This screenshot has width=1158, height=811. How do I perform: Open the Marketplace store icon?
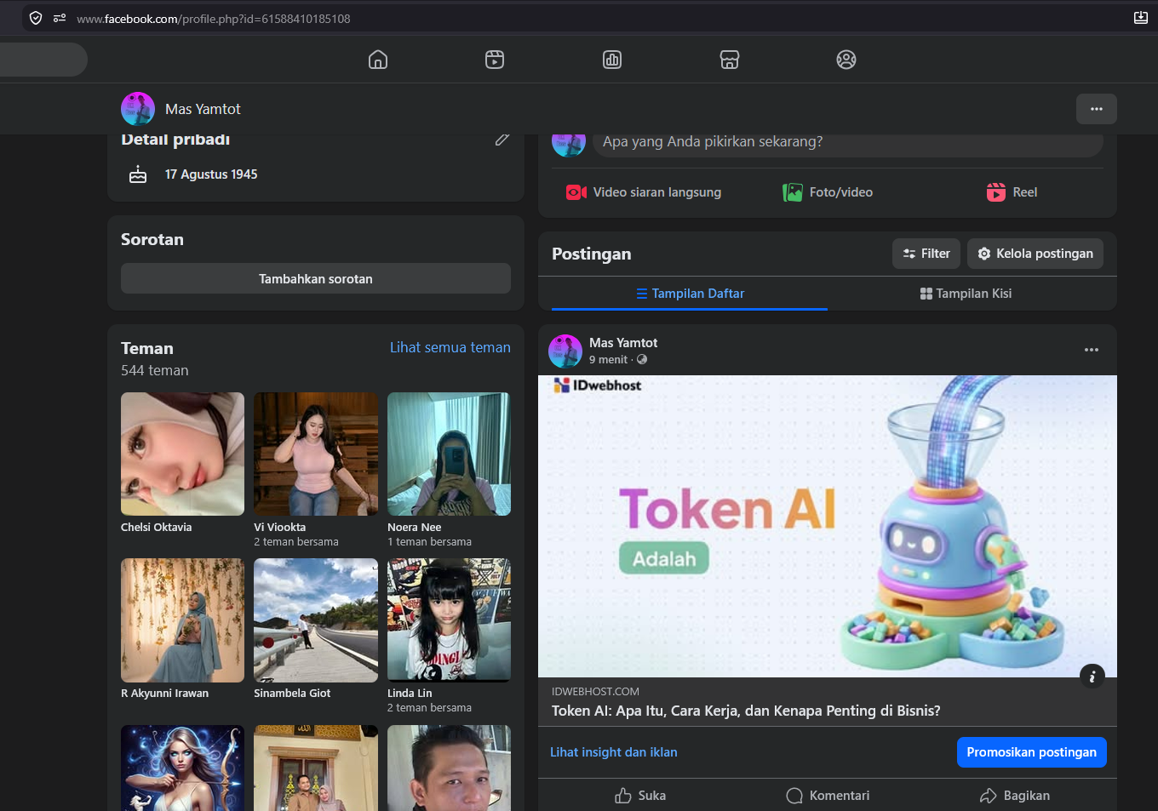point(730,60)
